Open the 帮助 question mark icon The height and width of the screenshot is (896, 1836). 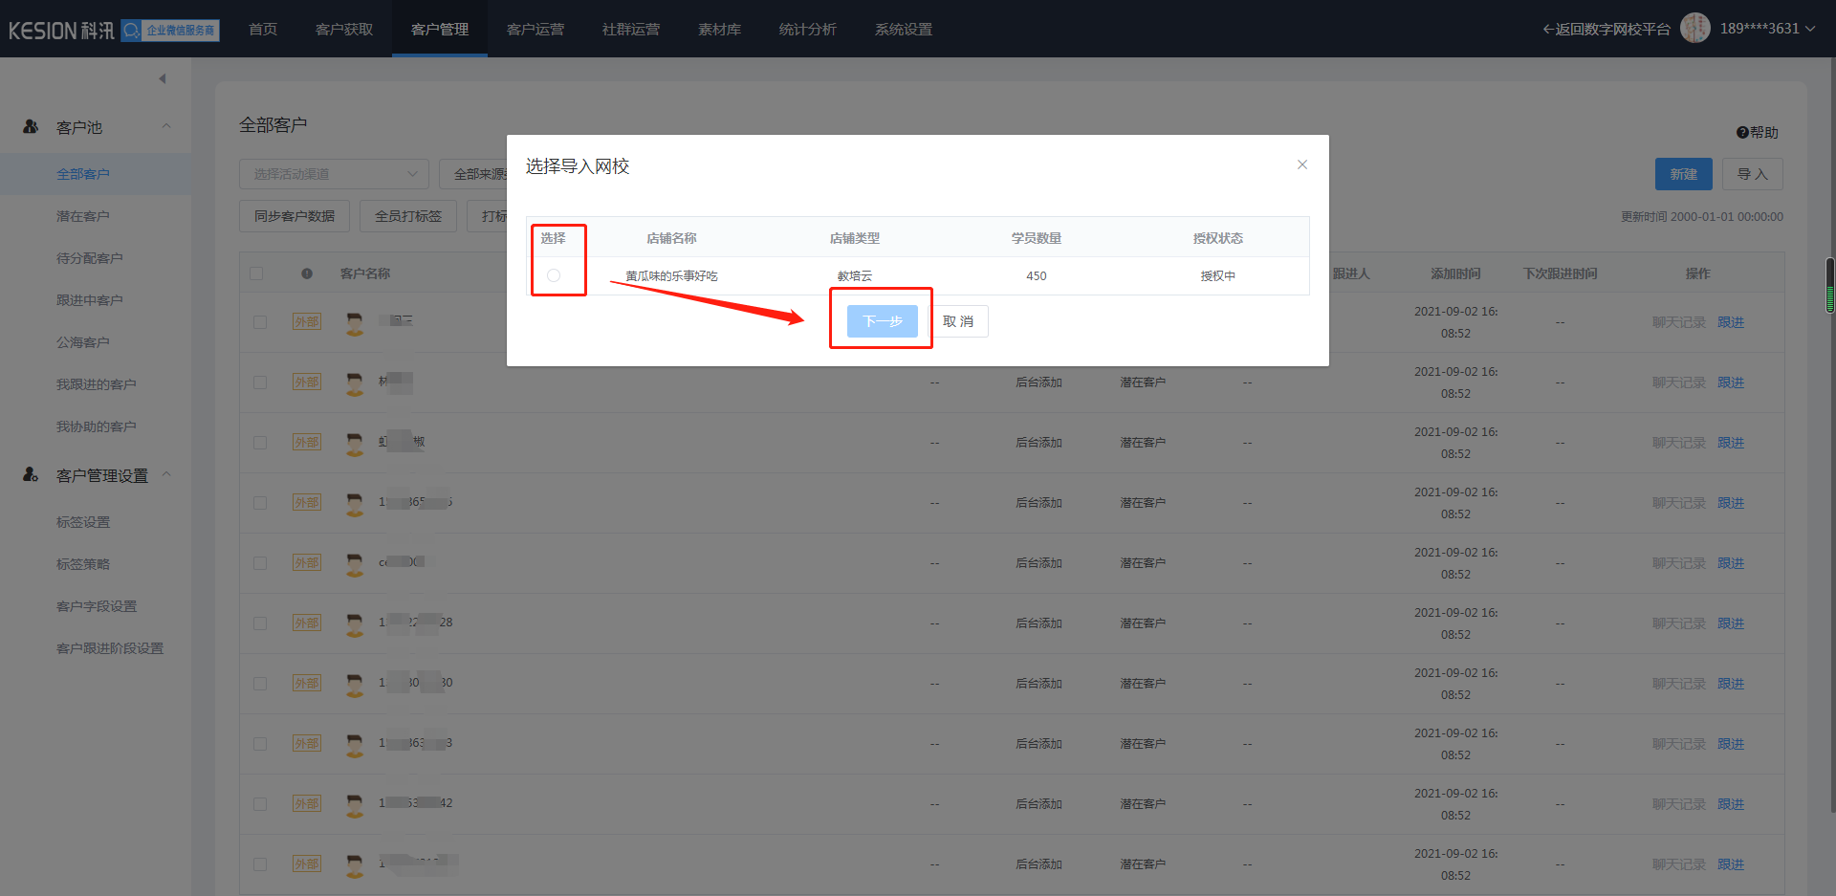click(x=1742, y=133)
